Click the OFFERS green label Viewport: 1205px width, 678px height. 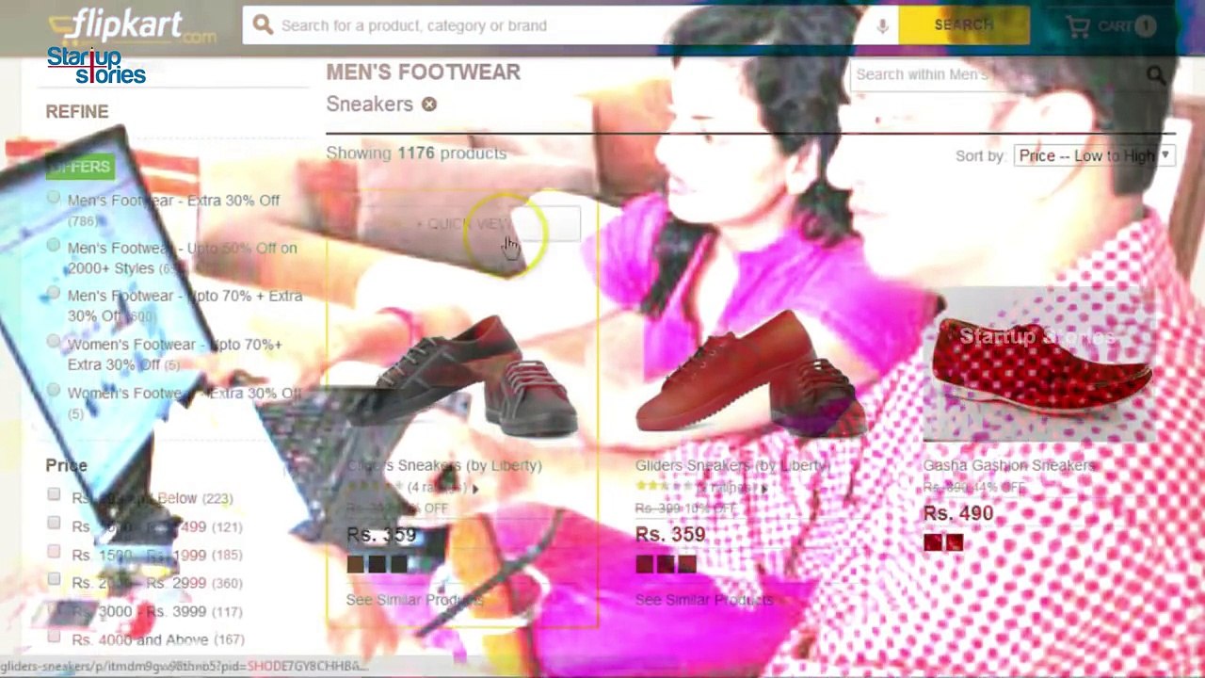click(80, 167)
